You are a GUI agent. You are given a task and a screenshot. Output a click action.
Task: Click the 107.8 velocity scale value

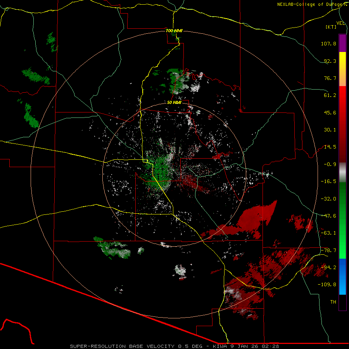coord(328,43)
